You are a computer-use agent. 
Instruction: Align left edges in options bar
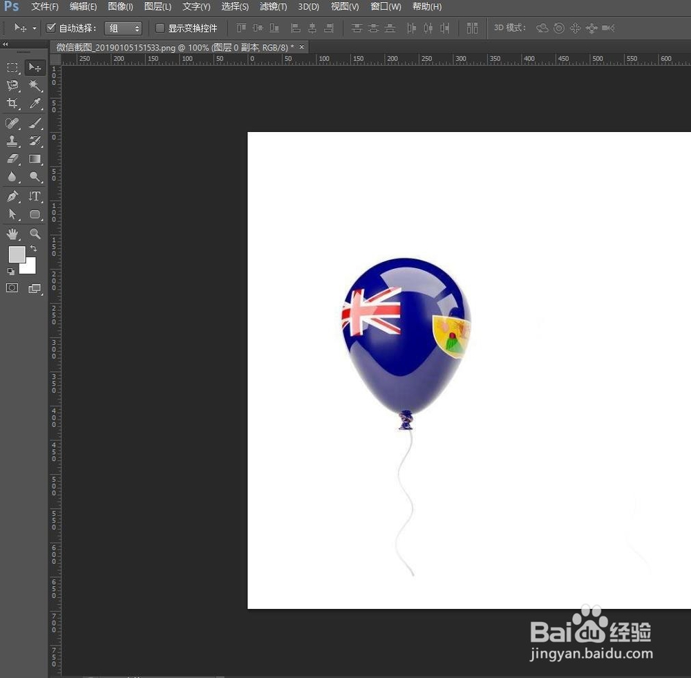point(296,28)
